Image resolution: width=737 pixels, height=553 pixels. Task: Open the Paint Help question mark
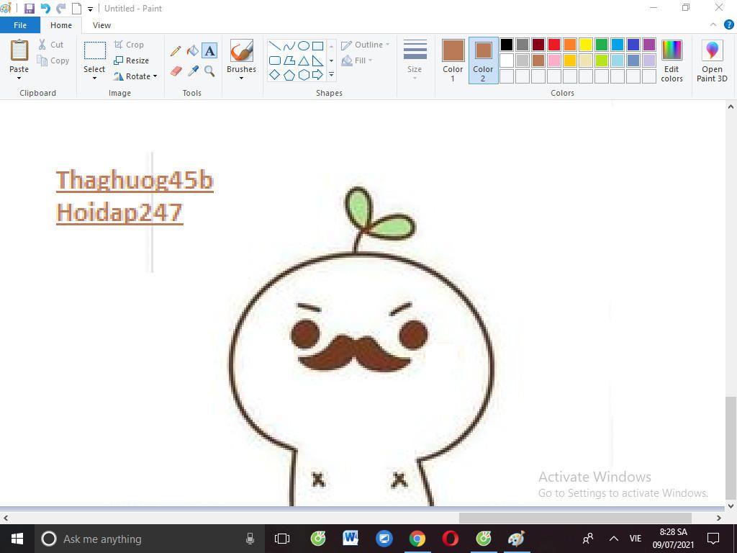[729, 25]
